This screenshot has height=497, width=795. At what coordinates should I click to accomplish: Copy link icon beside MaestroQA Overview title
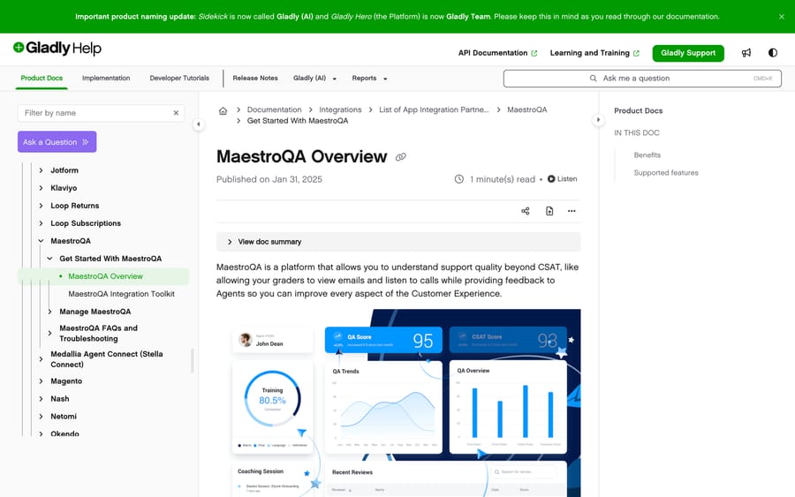400,157
